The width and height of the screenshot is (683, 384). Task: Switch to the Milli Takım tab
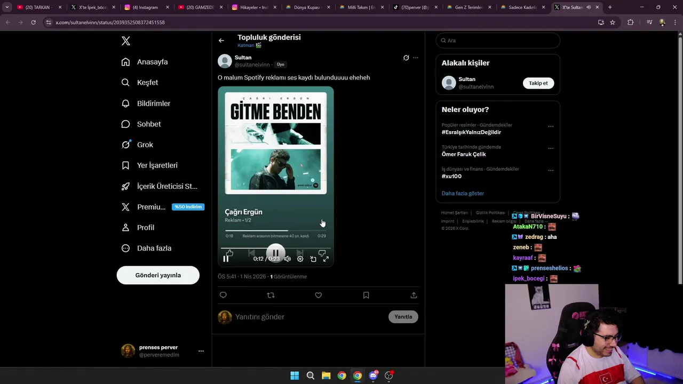[361, 7]
